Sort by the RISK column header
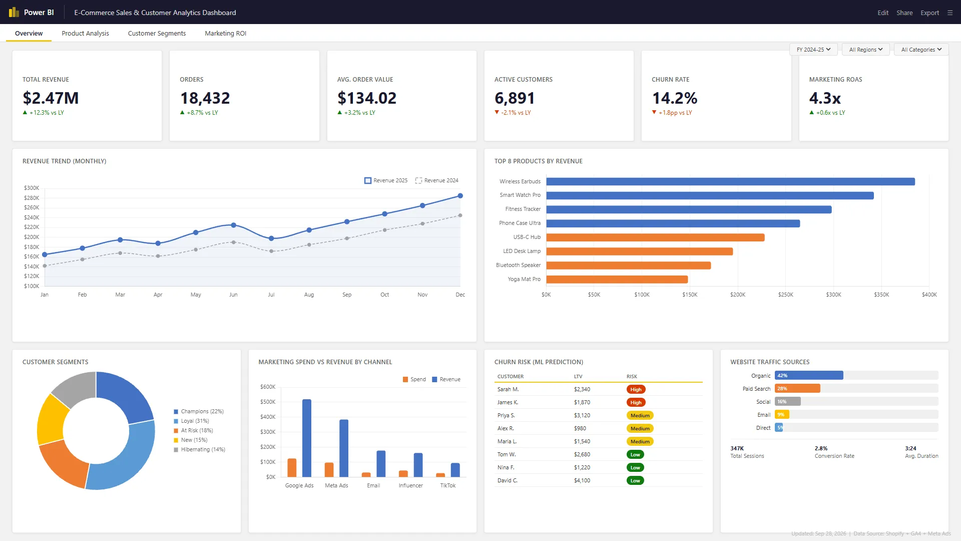 [x=632, y=376]
